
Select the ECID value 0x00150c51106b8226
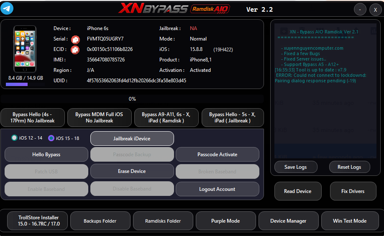[110, 49]
